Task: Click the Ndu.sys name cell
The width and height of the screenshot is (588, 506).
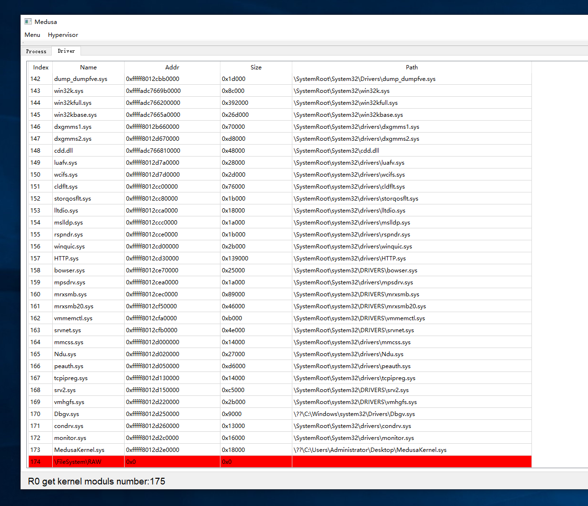Action: coord(89,354)
